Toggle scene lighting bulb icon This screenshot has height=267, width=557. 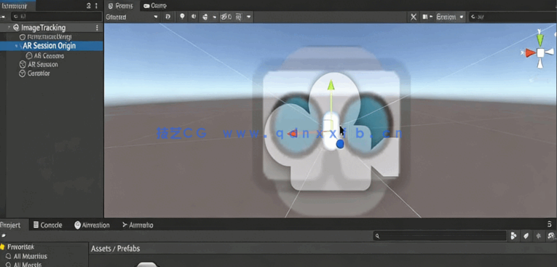(182, 16)
